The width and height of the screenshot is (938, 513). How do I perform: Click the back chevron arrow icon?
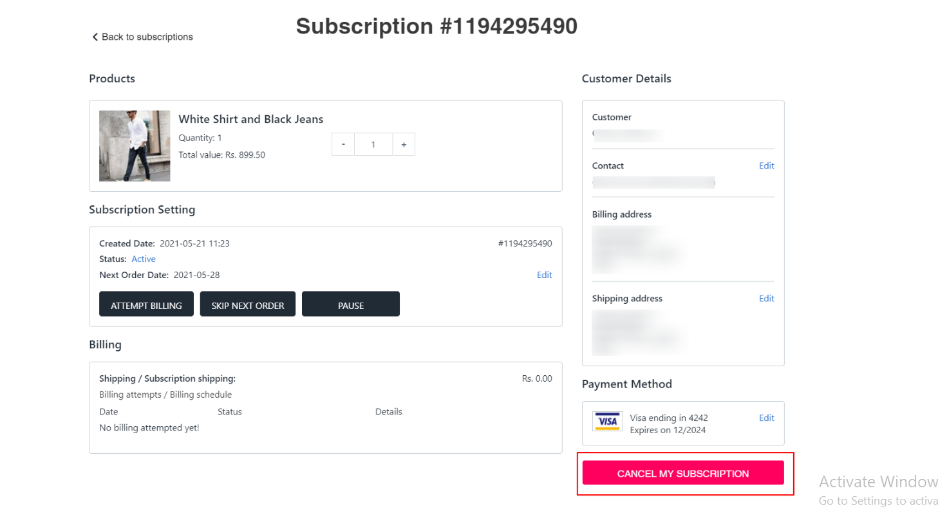click(x=95, y=37)
